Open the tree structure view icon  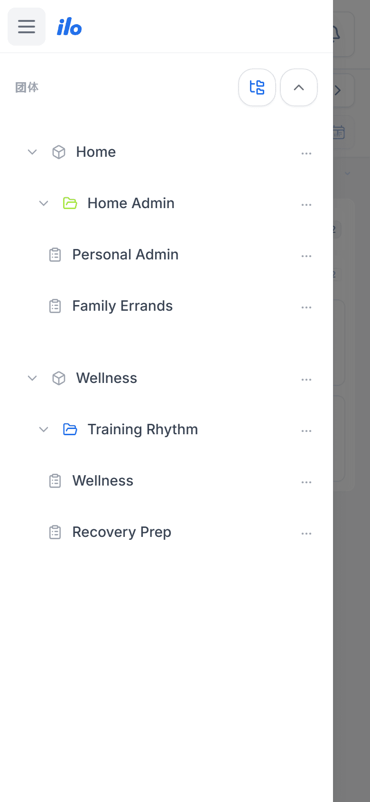257,87
